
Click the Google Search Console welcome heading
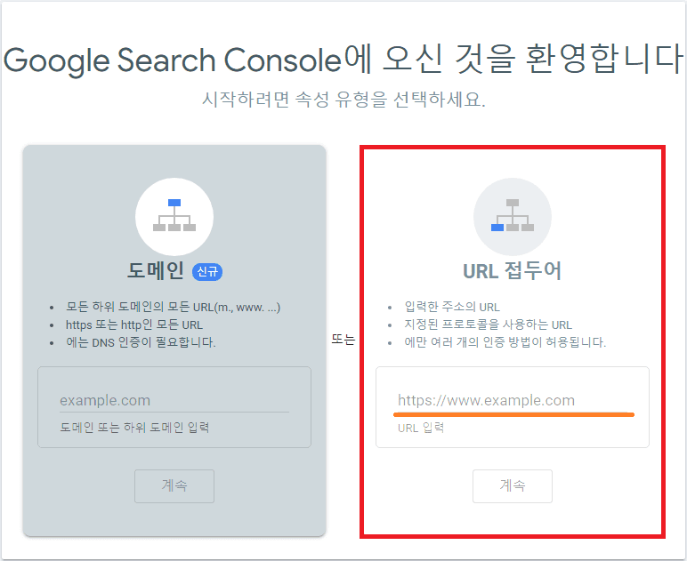[x=343, y=59]
